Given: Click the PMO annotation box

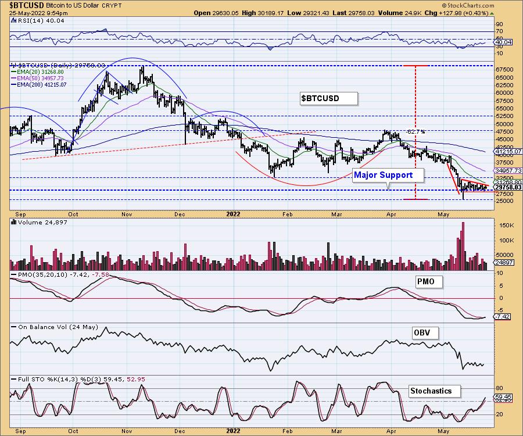Looking at the screenshot, I should (x=429, y=281).
